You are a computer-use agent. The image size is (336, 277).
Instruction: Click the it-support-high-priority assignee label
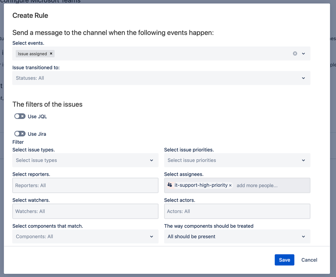tap(201, 185)
